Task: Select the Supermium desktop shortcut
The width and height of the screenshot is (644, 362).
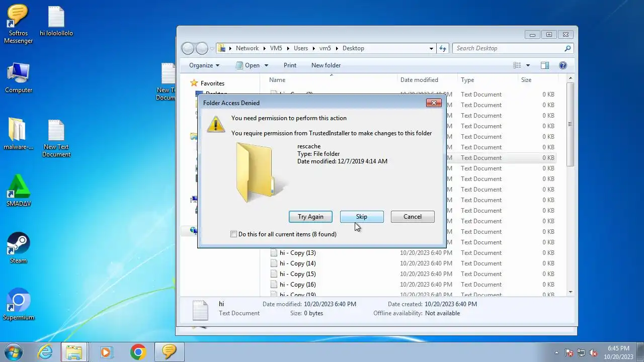Action: [x=19, y=305]
